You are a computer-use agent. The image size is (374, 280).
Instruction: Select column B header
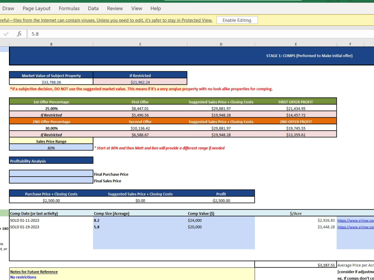[x=51, y=44]
